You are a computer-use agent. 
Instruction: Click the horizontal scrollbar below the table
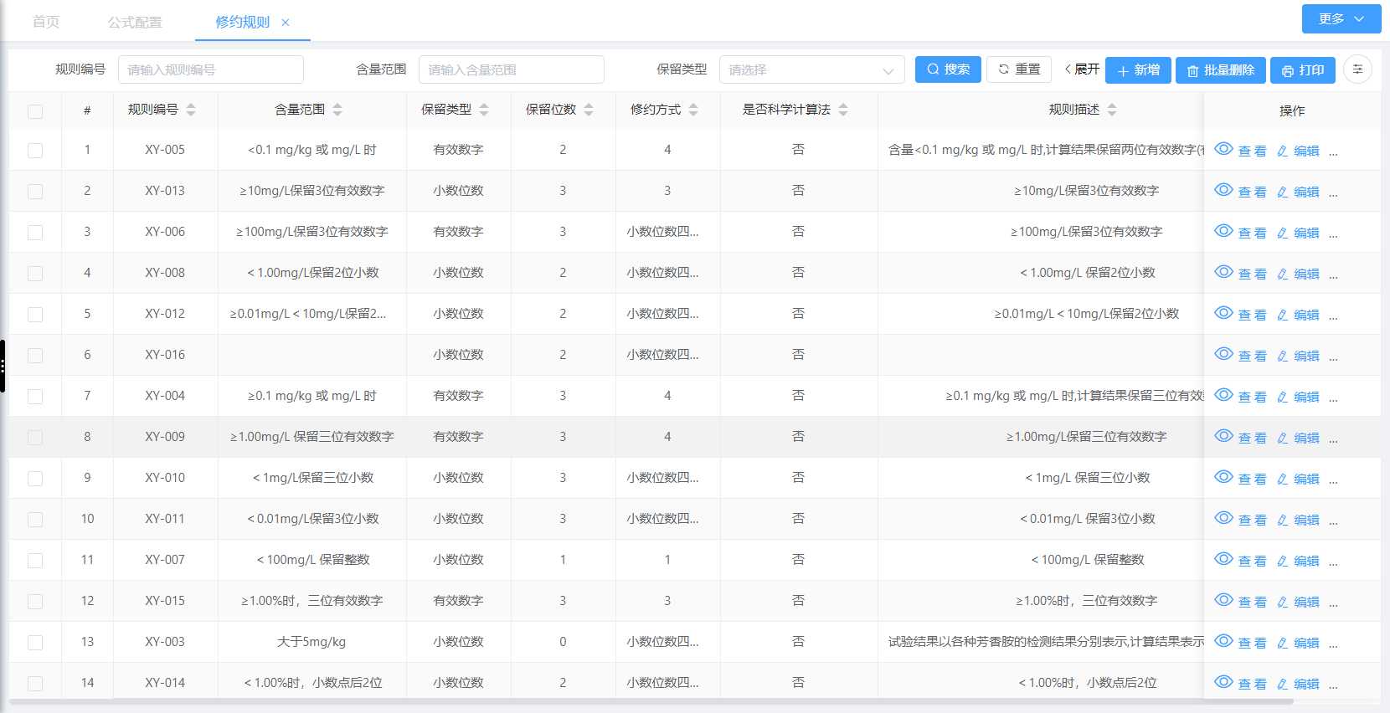(651, 702)
